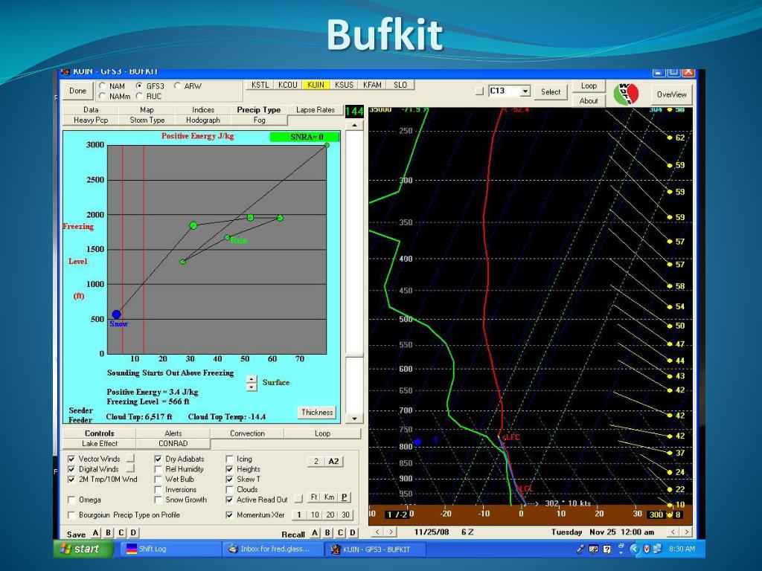
Task: Click the Select button
Action: [x=551, y=91]
